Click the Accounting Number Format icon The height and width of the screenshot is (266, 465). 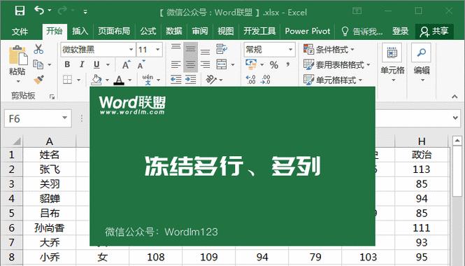coord(251,64)
